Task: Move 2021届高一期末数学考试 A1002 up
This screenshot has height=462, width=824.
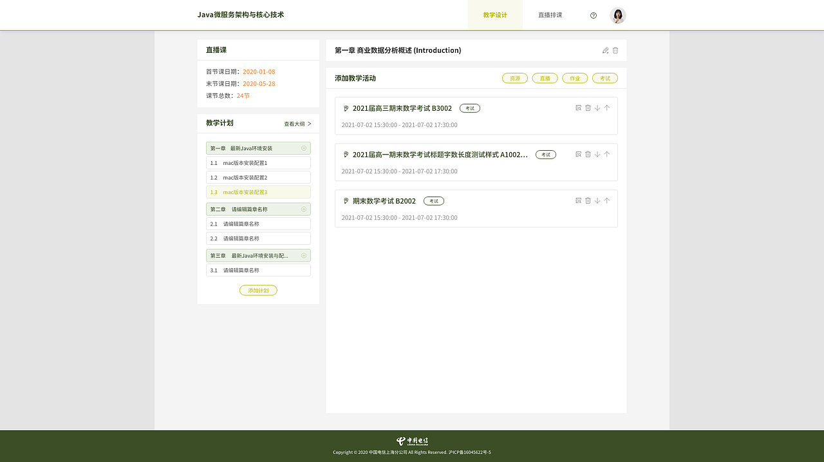Action: (x=606, y=155)
